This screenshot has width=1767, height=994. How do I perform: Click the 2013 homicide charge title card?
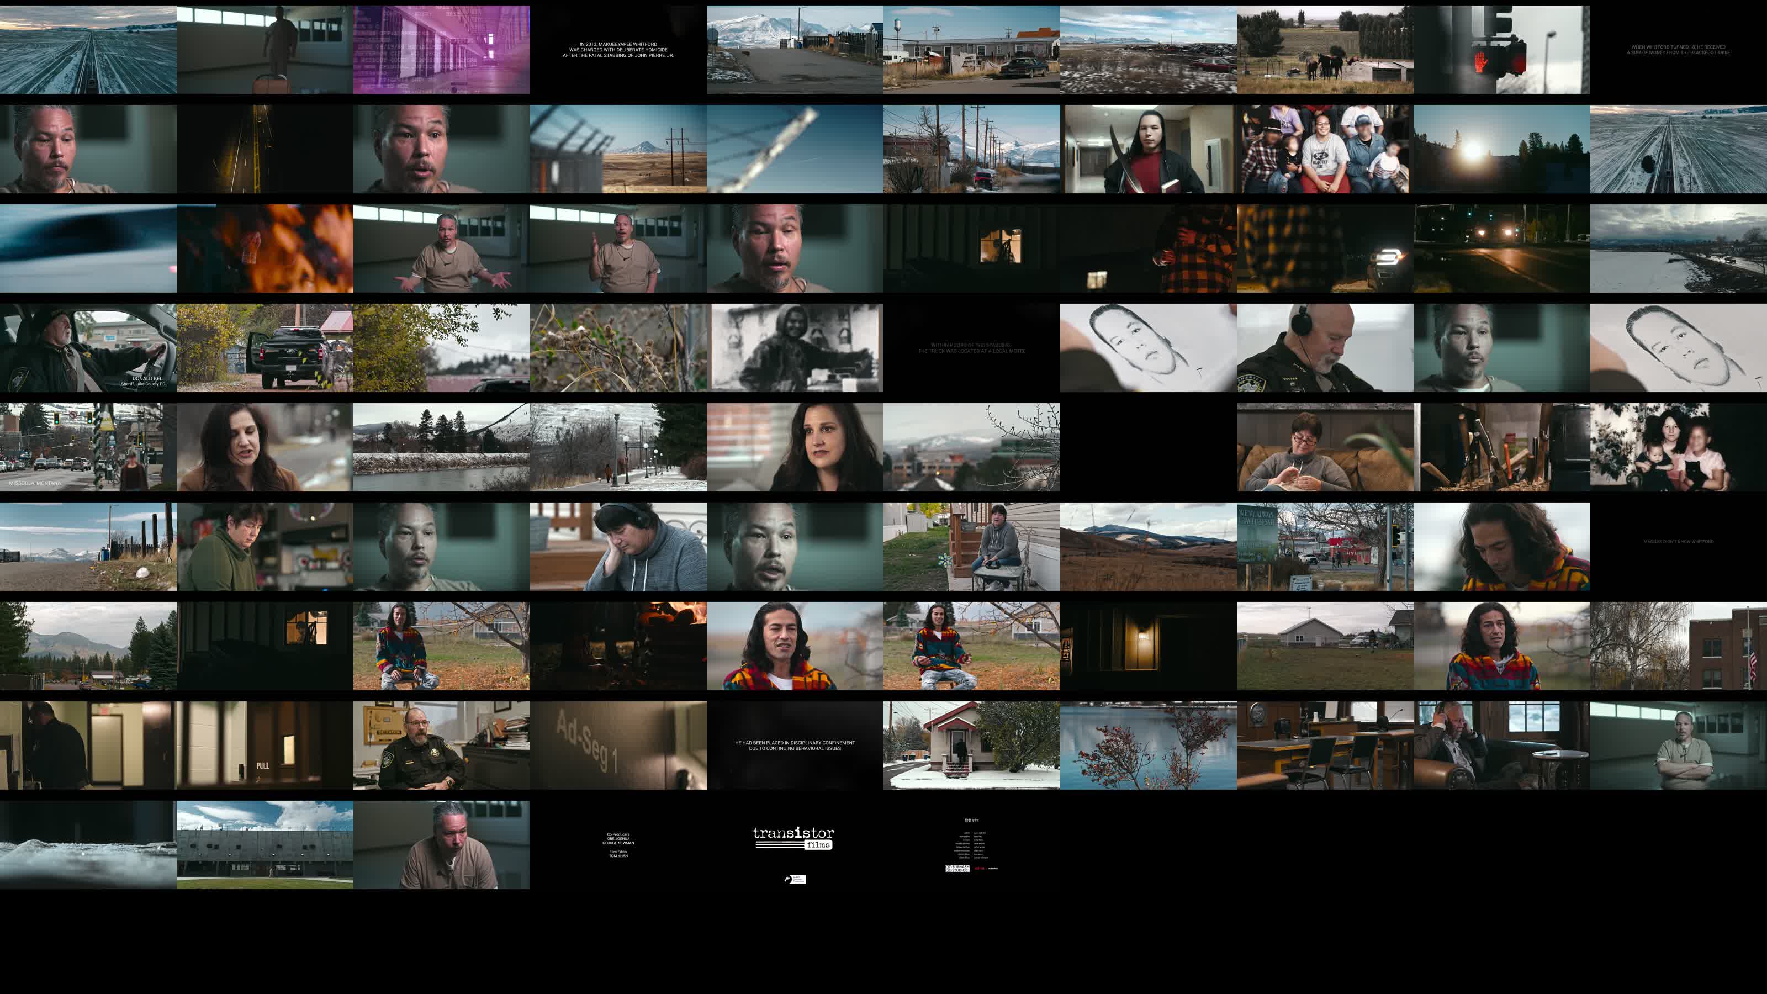(617, 49)
